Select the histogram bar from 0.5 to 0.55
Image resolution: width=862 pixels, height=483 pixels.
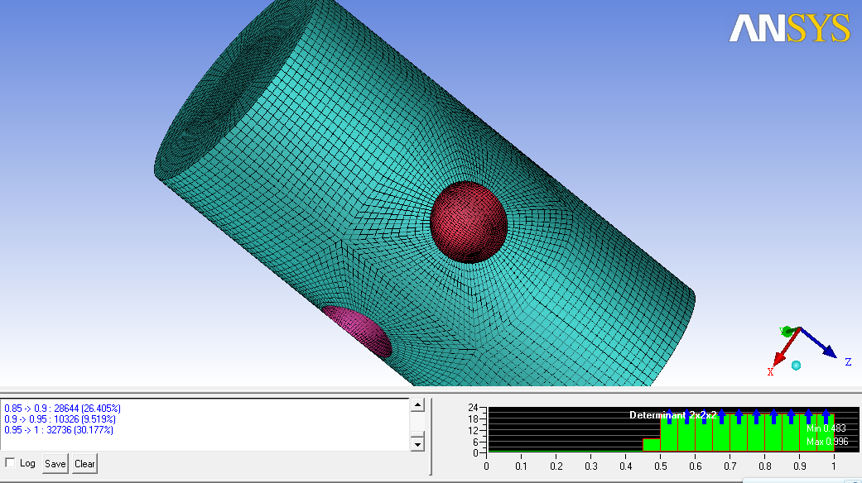[x=669, y=434]
